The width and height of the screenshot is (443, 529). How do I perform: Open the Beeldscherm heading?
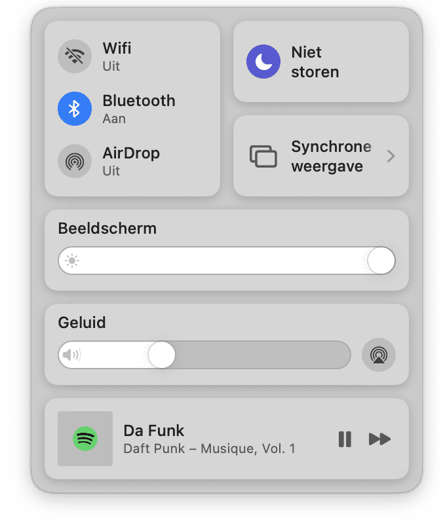click(107, 228)
